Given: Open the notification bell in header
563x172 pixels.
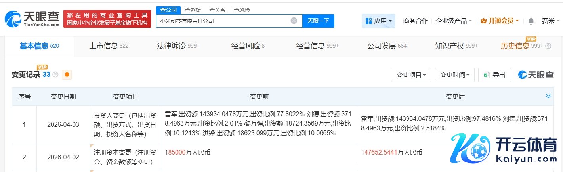Looking at the screenshot, I should pos(531,21).
